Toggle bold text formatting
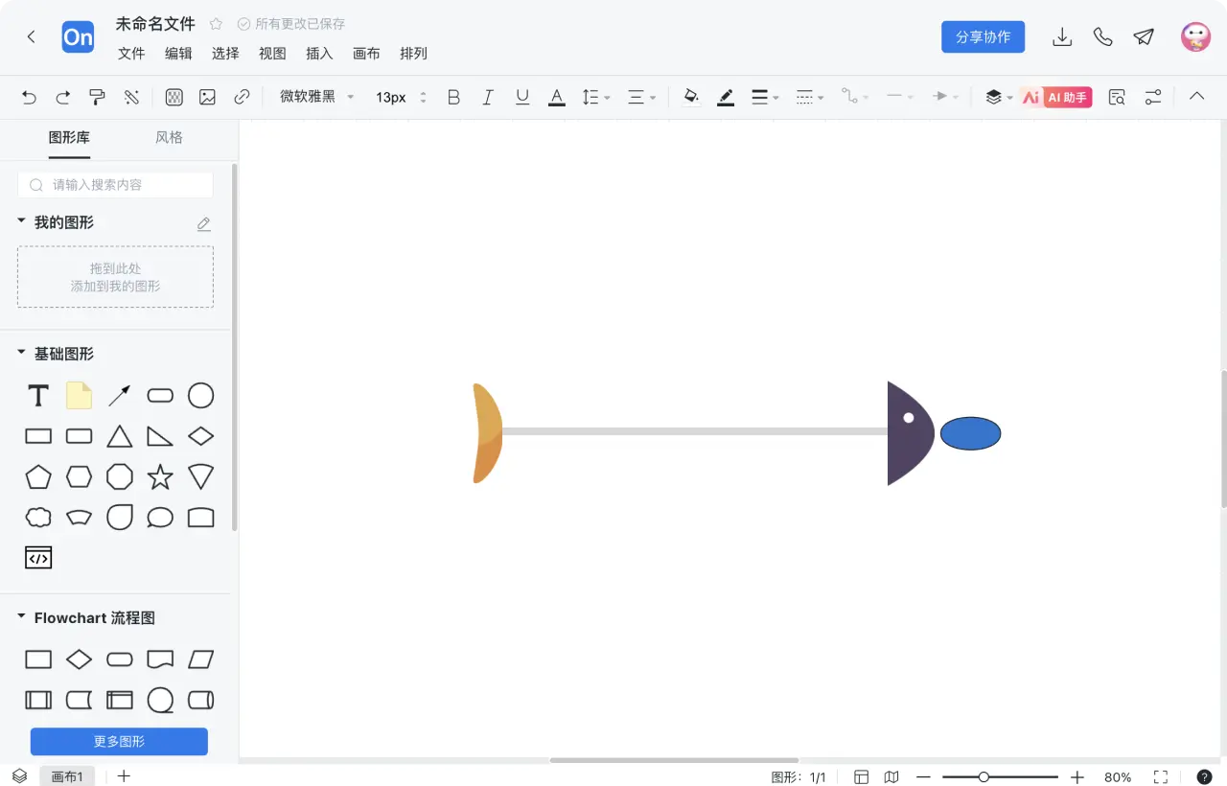The width and height of the screenshot is (1227, 786). point(454,97)
